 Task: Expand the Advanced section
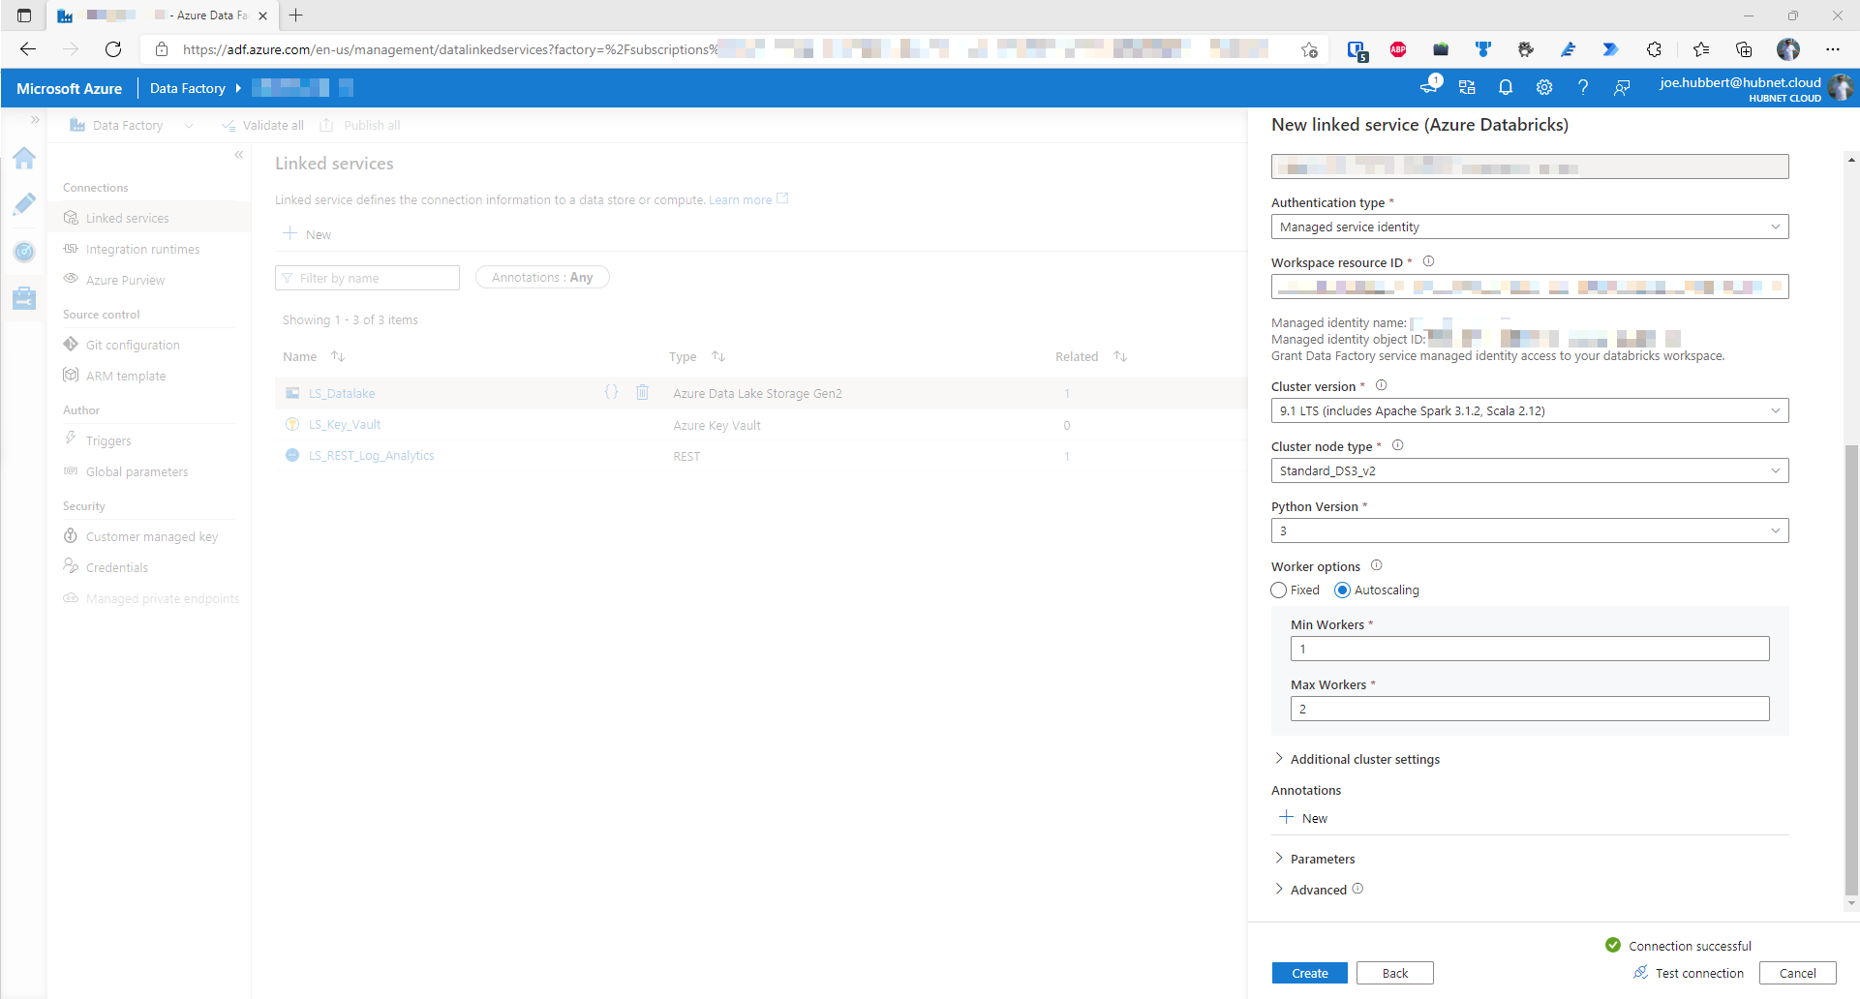point(1318,890)
